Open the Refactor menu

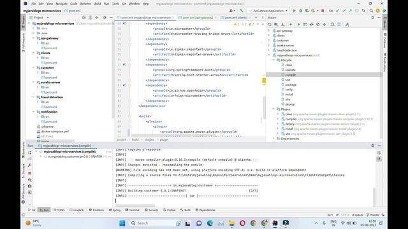85,4
